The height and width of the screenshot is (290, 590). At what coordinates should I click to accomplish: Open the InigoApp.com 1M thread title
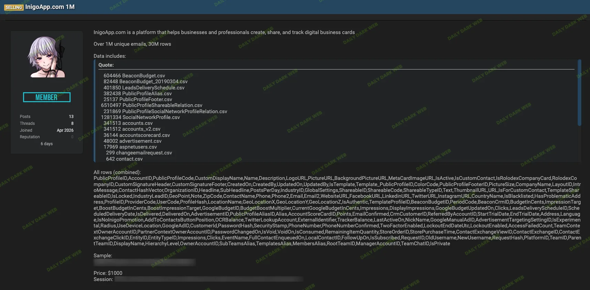pos(50,7)
